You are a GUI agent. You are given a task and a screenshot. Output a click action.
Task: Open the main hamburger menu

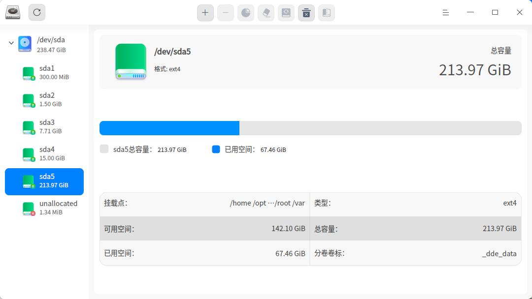click(x=446, y=12)
